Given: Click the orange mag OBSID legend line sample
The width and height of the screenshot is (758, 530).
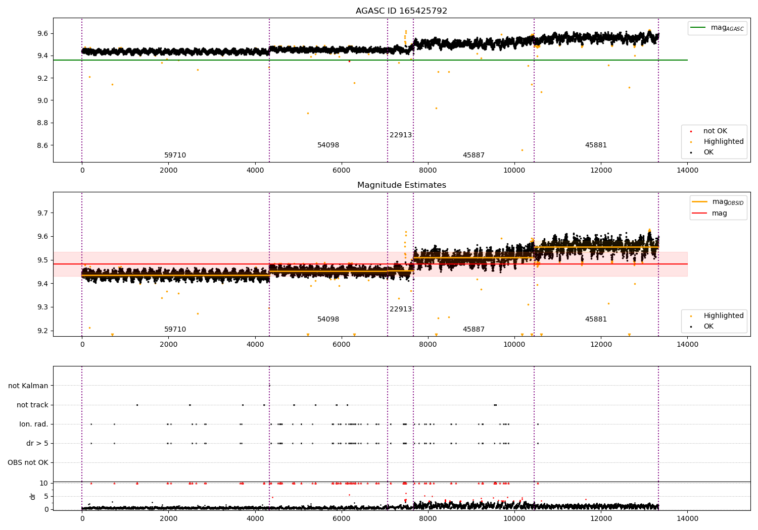Looking at the screenshot, I should pos(700,202).
